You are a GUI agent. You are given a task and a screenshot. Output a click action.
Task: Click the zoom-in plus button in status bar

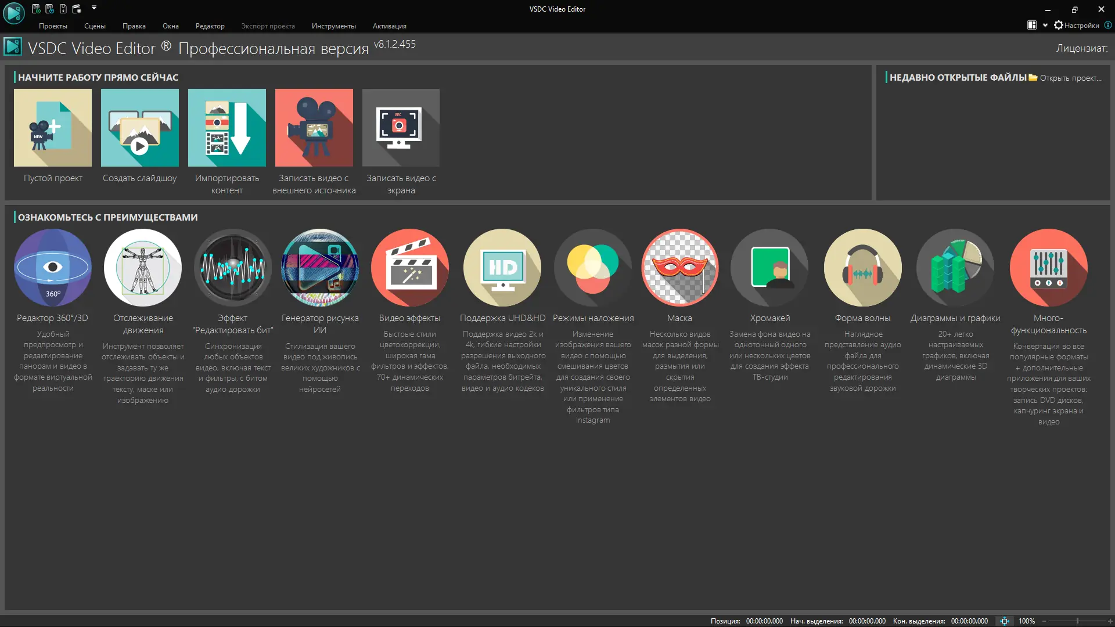click(1110, 621)
